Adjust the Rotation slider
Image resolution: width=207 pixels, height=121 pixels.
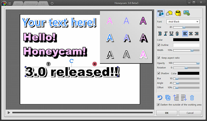186,68
